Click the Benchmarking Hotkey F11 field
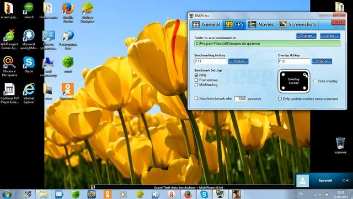The width and height of the screenshot is (353, 199). tap(211, 61)
